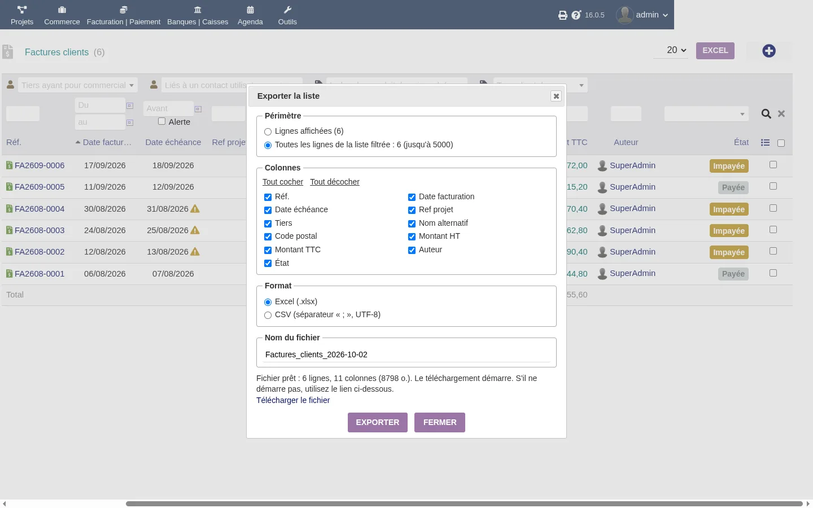Click the search magnifier icon
This screenshot has height=508, width=813.
point(766,114)
